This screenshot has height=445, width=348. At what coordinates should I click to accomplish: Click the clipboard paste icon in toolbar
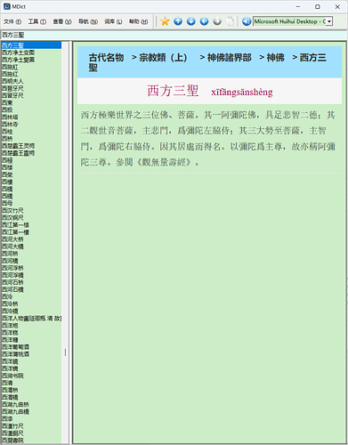click(x=231, y=21)
